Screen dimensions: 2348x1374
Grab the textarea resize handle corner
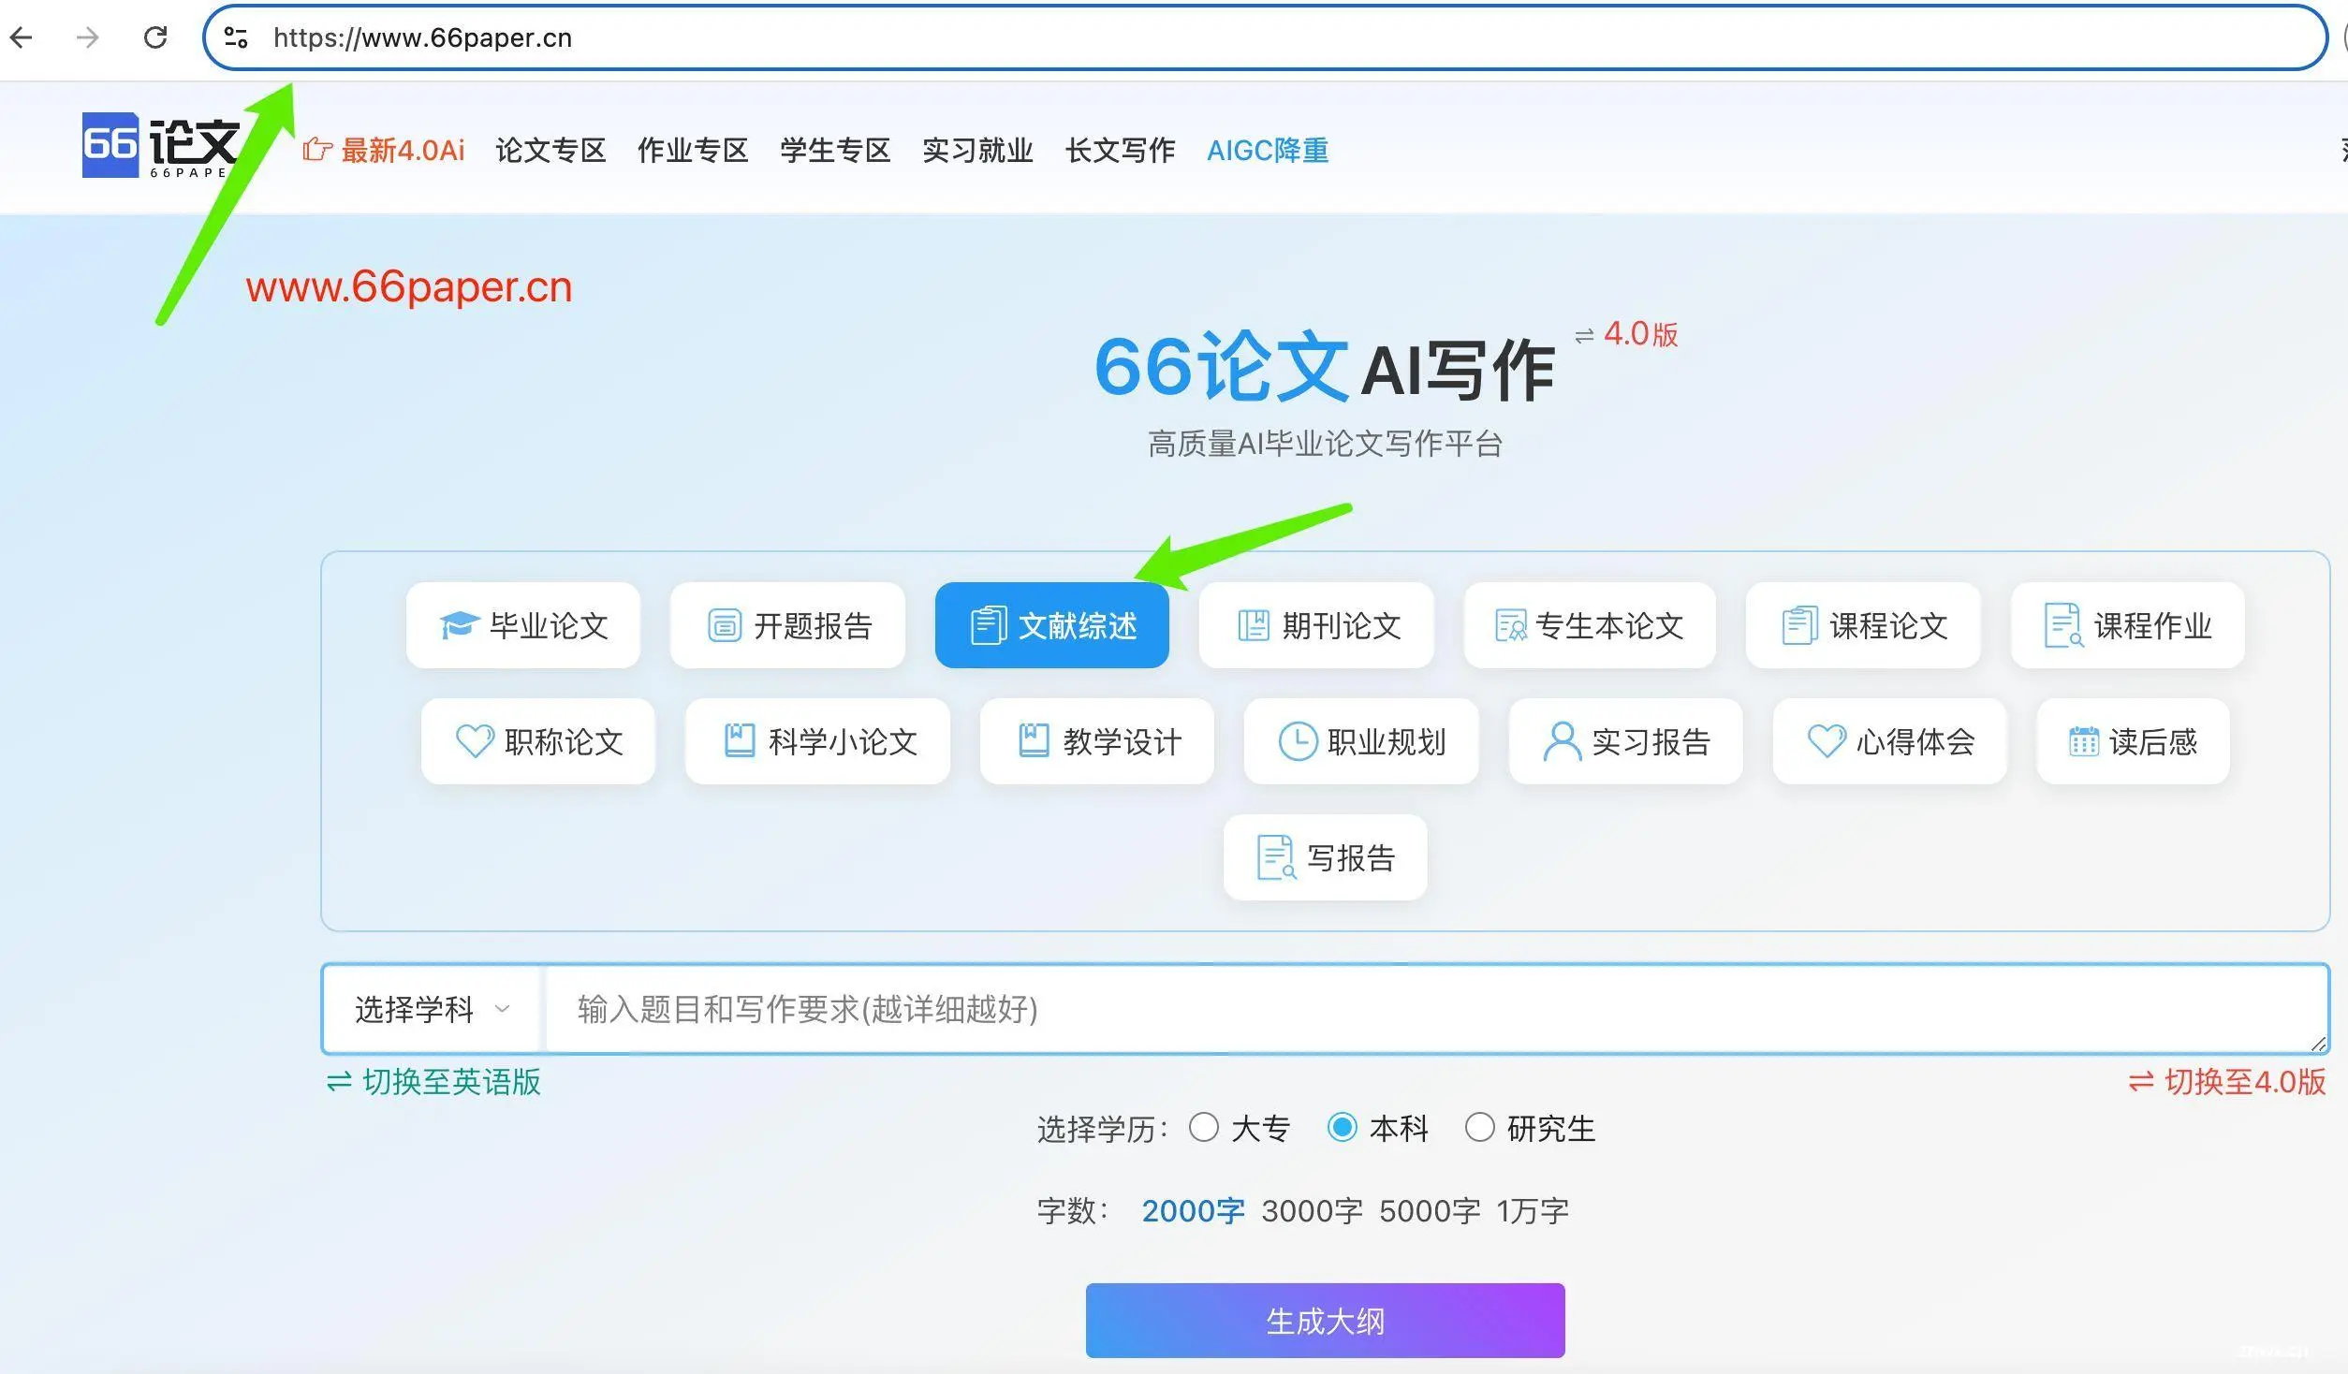pyautogui.click(x=2318, y=1044)
